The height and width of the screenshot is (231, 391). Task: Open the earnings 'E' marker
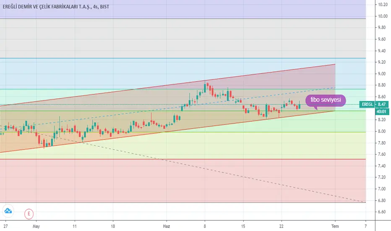coord(29,214)
